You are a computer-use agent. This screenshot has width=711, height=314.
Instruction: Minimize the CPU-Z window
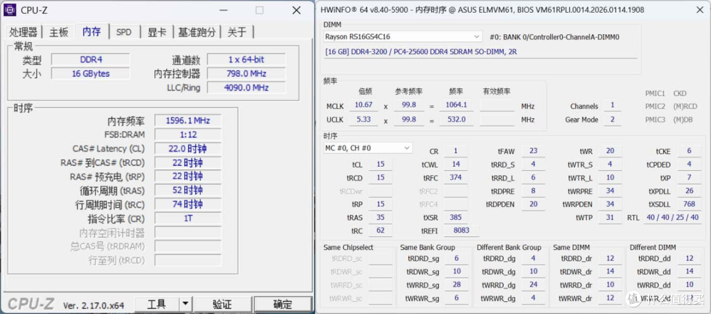point(224,10)
